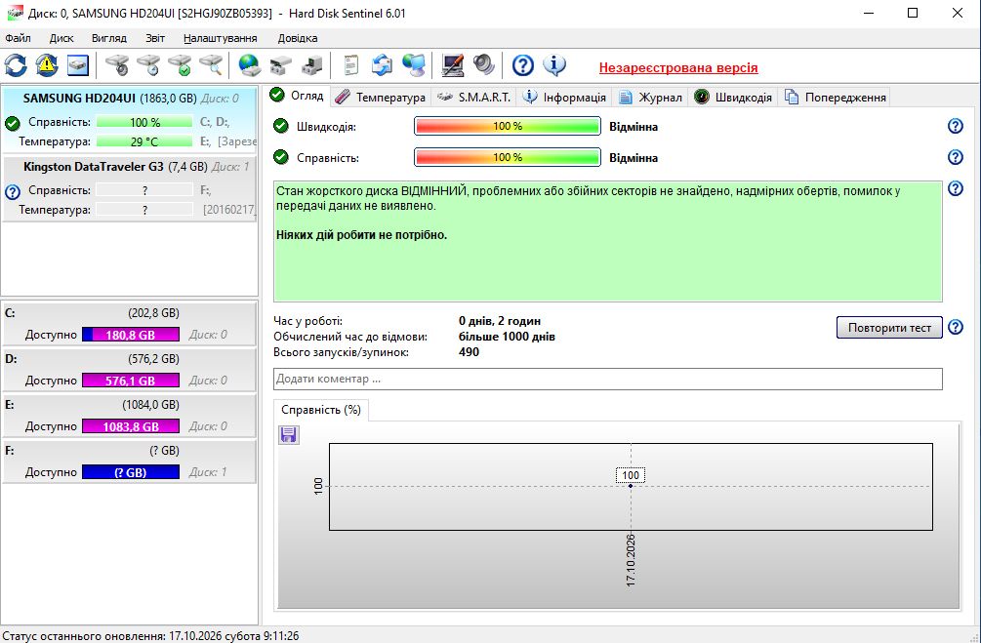Click the 100 data point on the graph
The height and width of the screenshot is (643, 981).
631,485
